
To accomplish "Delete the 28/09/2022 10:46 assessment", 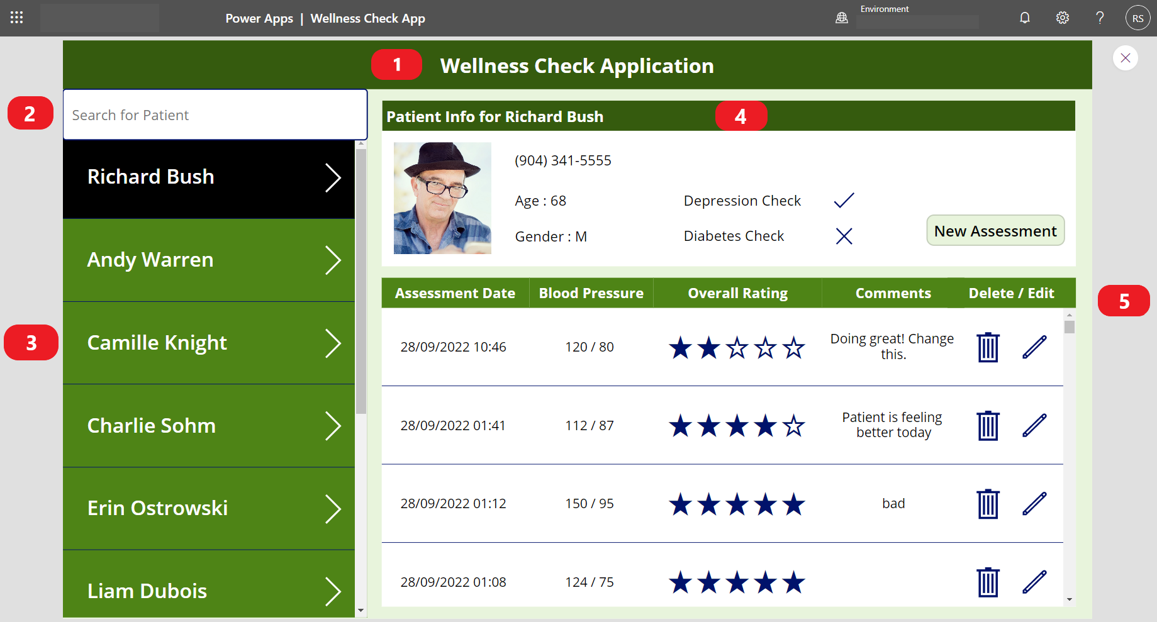I will 988,347.
